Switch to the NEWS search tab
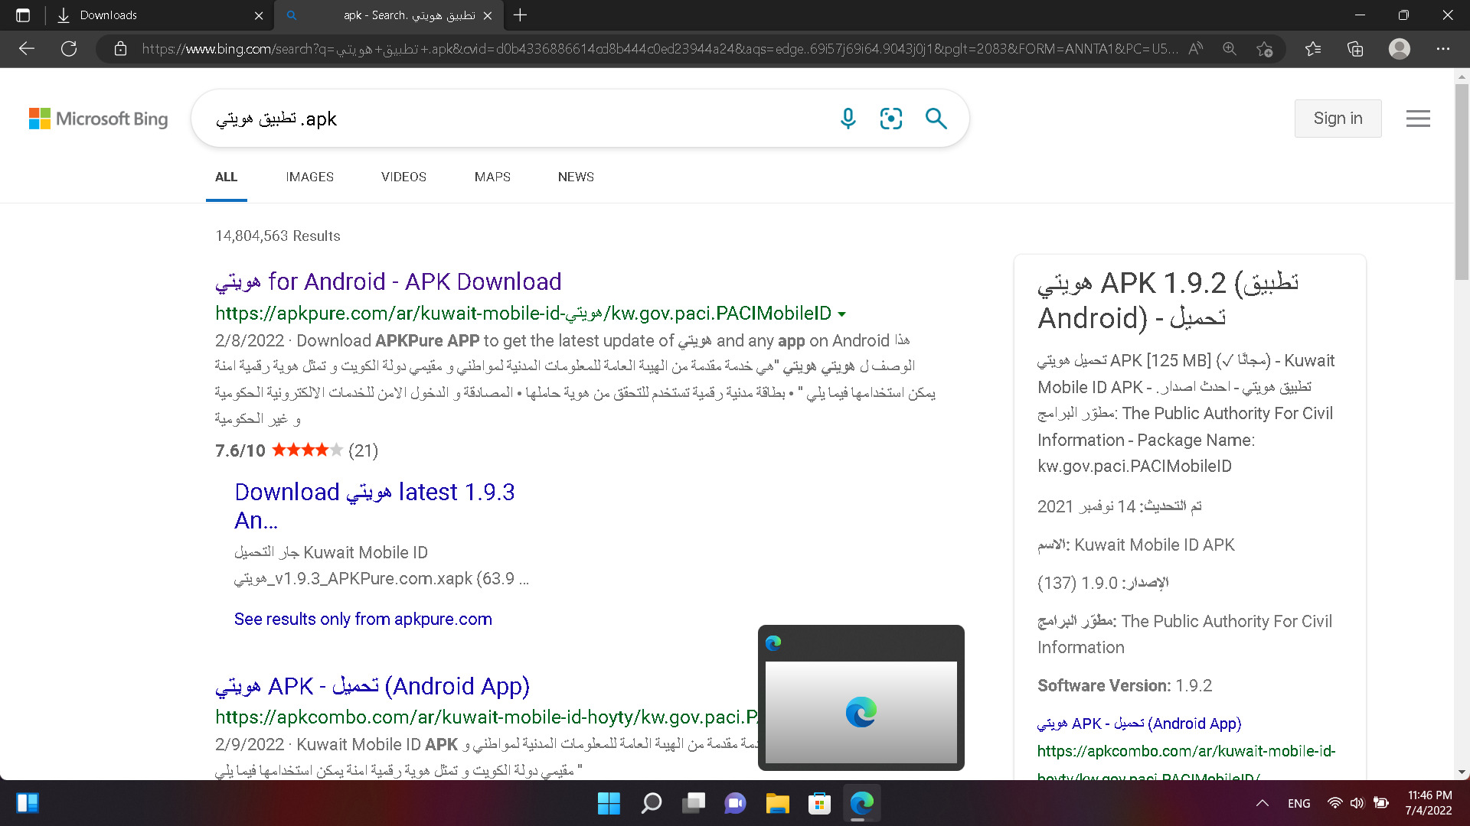Screen dimensions: 1470x826 (576, 177)
